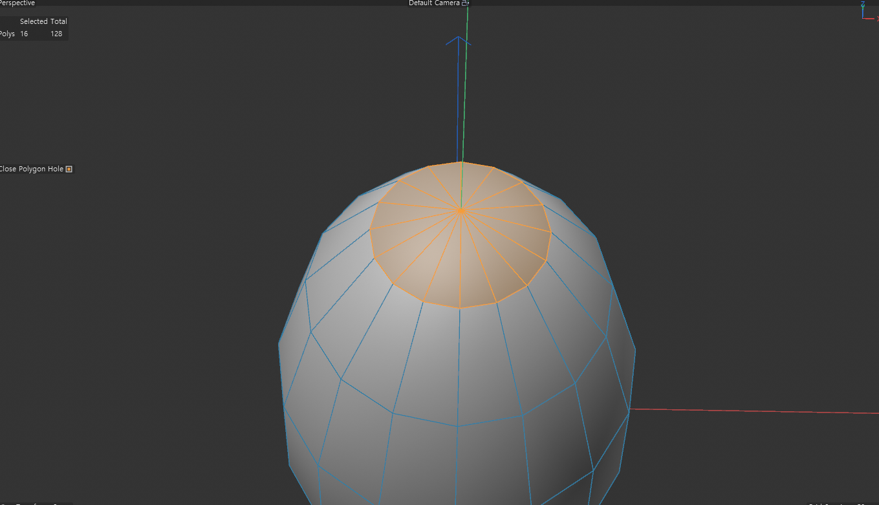This screenshot has height=505, width=879.
Task: Click the orange center vertex of the selected cap
Action: (x=461, y=211)
